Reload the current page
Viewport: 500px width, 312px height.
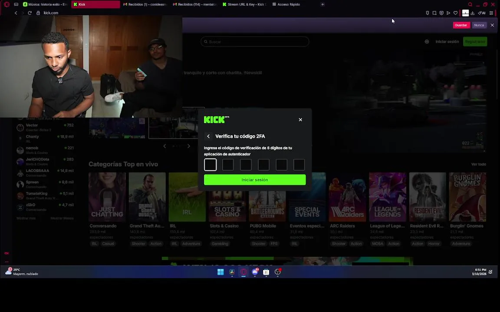30,13
